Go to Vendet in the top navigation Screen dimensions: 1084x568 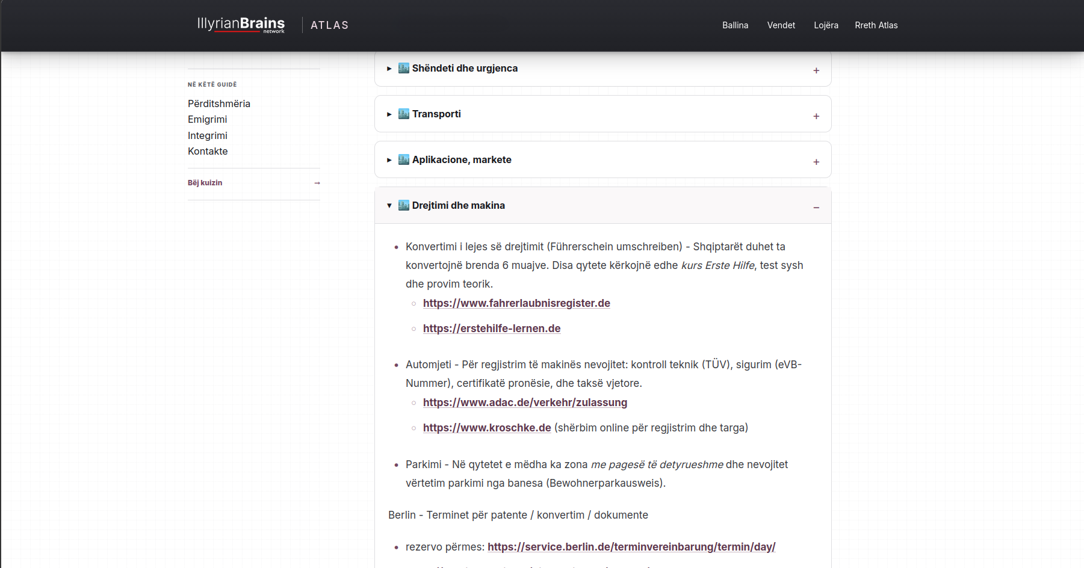781,25
